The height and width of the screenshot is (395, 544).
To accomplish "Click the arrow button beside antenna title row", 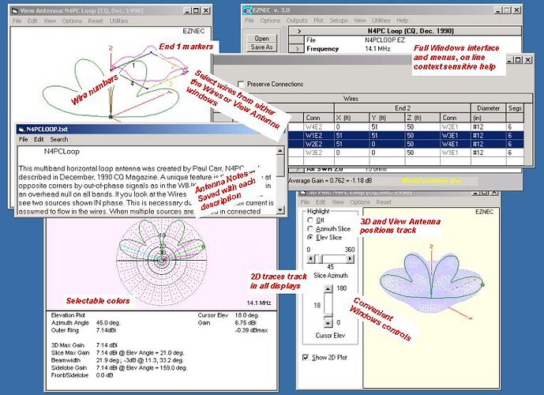I will pyautogui.click(x=298, y=31).
